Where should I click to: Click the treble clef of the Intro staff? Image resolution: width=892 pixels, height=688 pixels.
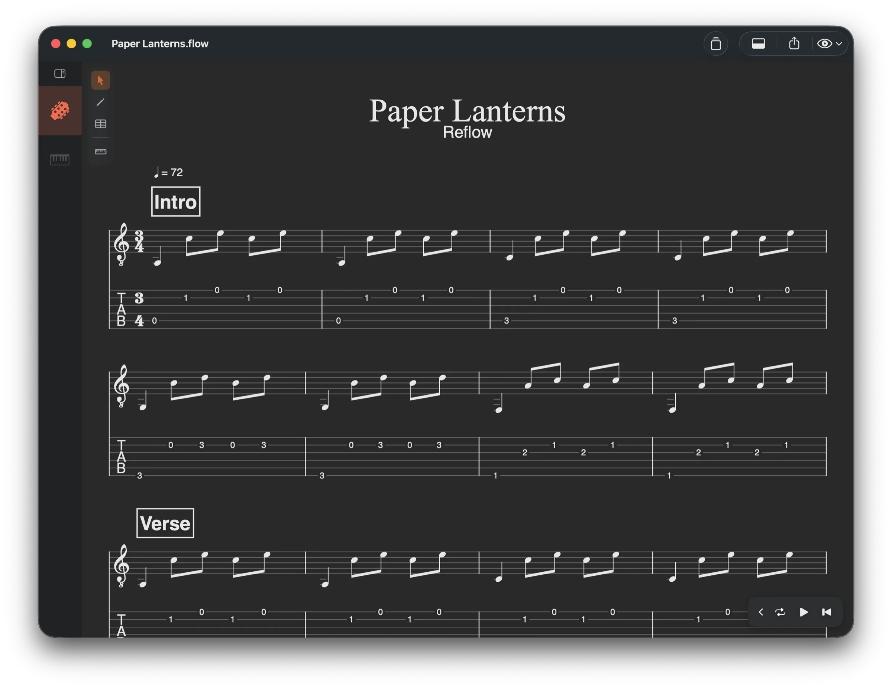point(121,244)
